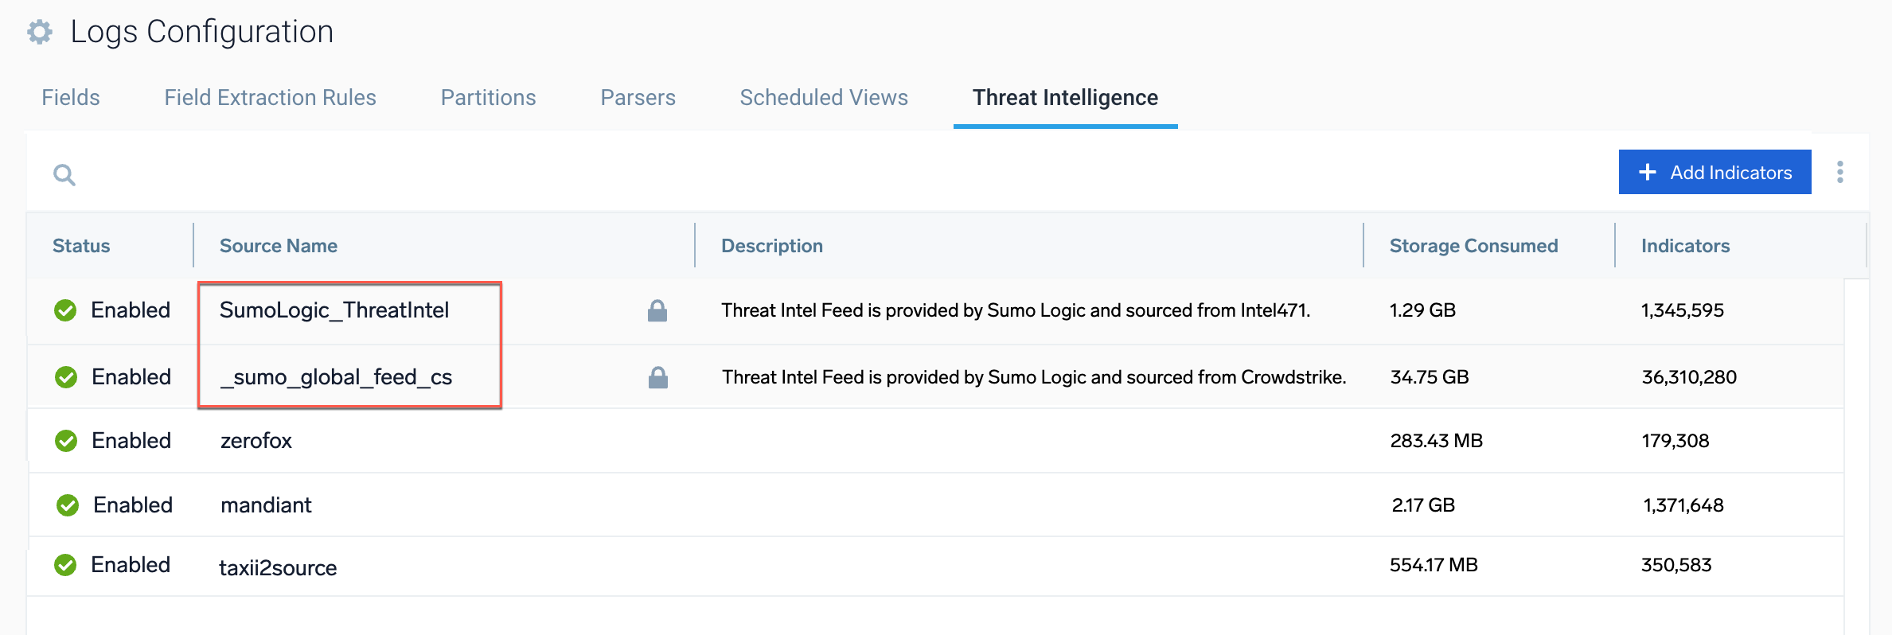Click the Logs Configuration page title
This screenshot has width=1892, height=635.
(x=202, y=32)
